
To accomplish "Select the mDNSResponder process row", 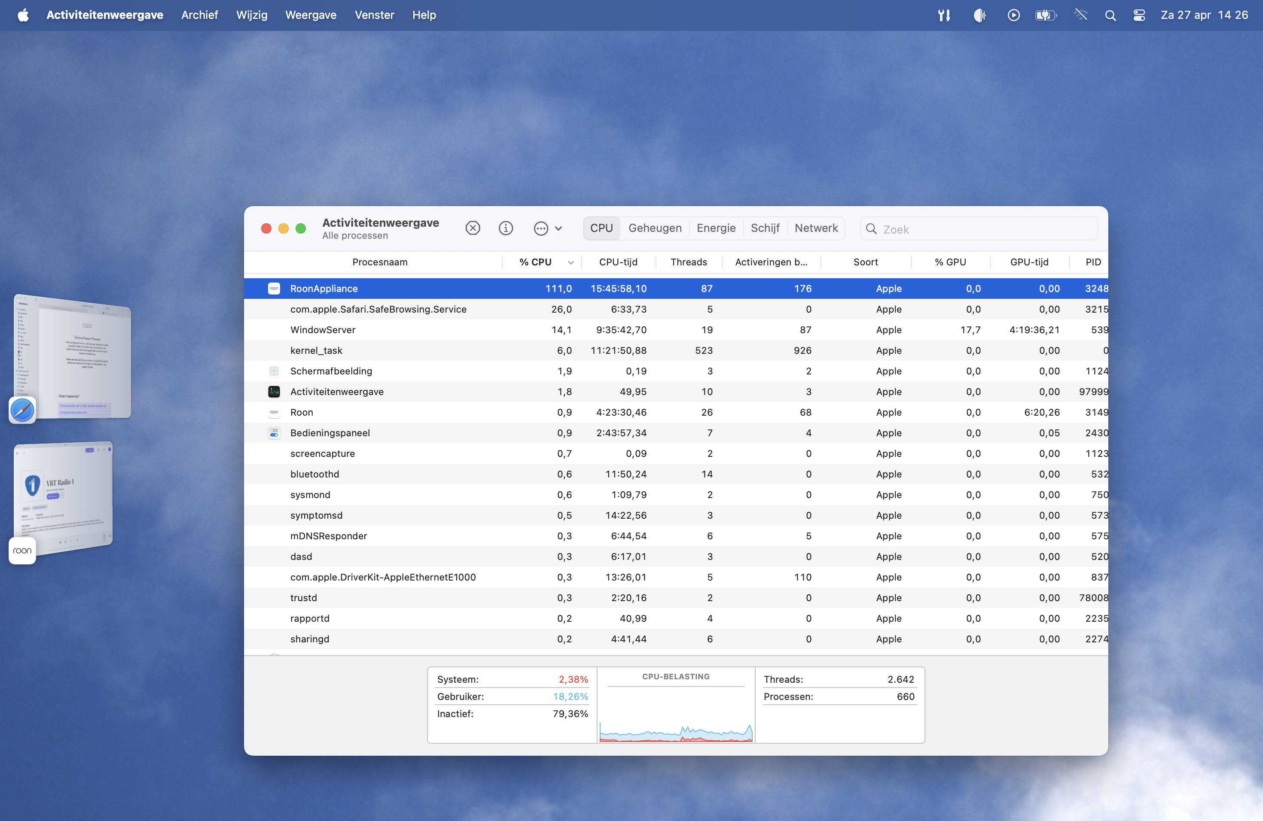I will click(676, 535).
